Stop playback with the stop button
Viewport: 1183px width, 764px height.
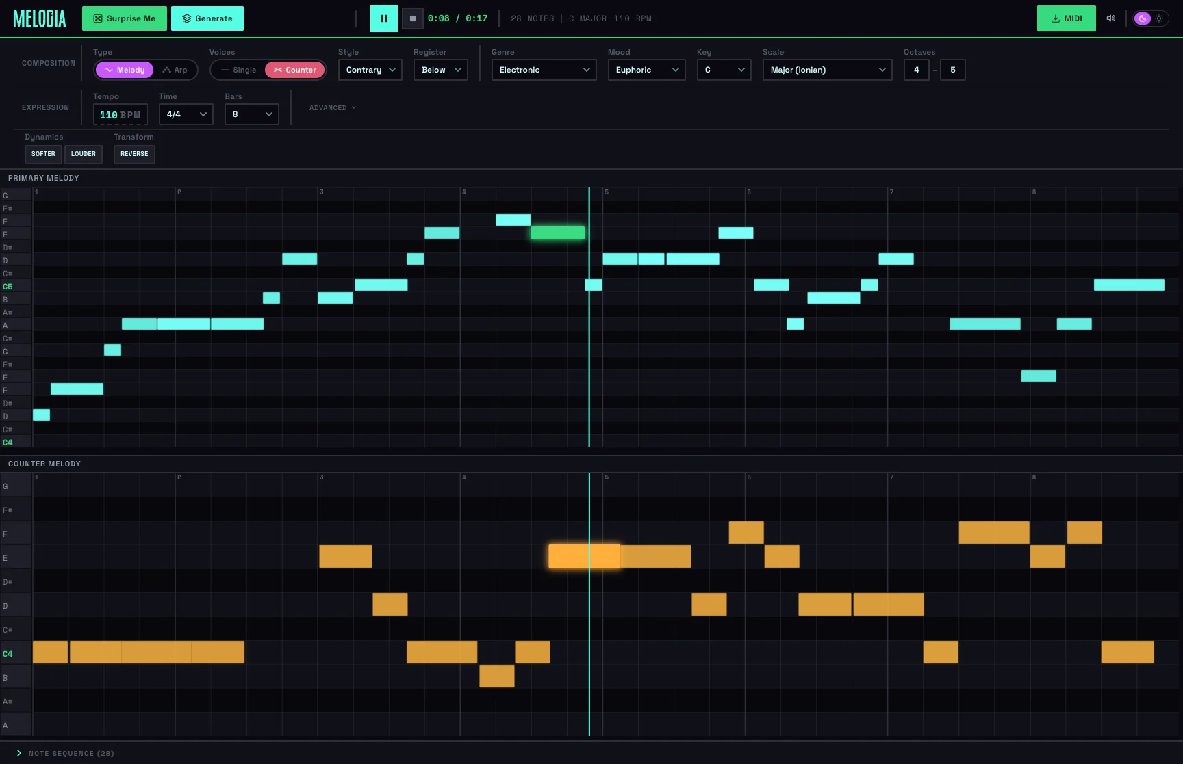tap(412, 18)
